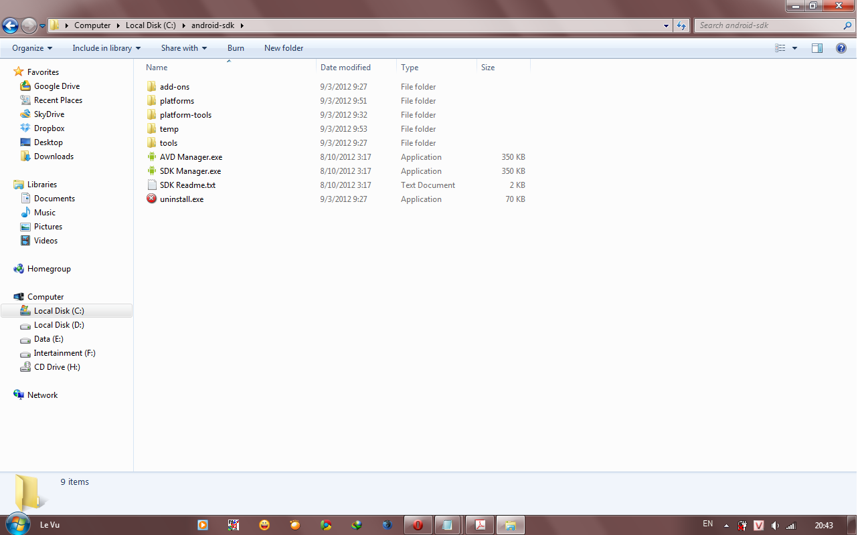Open the Music library

click(45, 213)
